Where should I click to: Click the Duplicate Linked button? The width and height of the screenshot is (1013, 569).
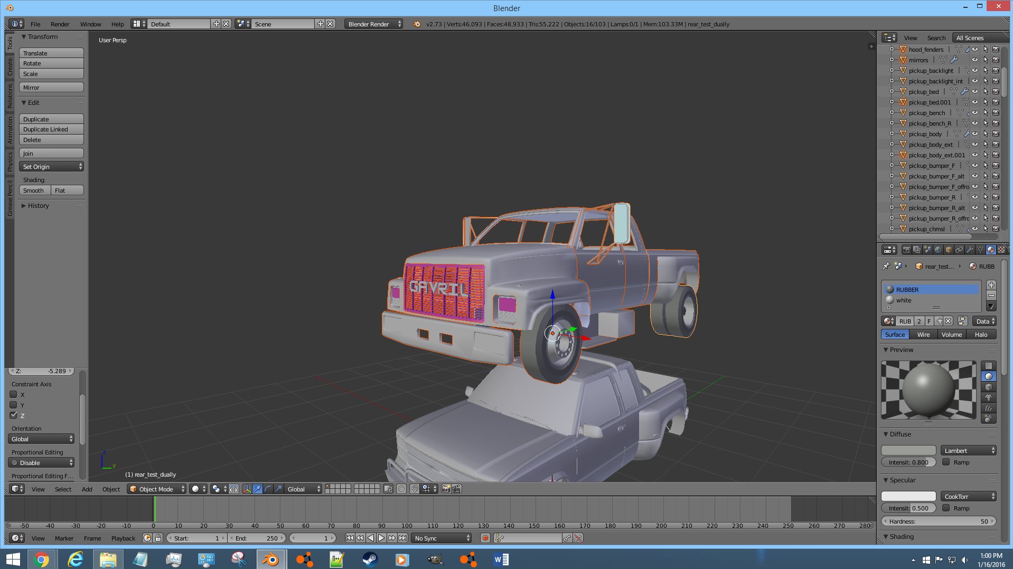[51, 129]
